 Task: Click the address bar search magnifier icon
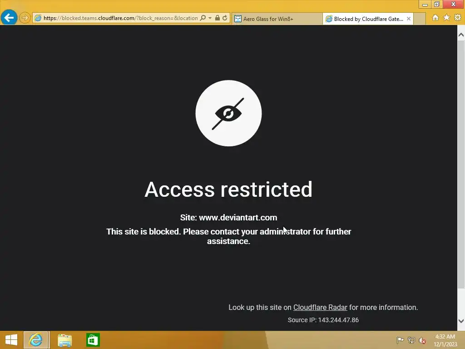click(x=203, y=18)
